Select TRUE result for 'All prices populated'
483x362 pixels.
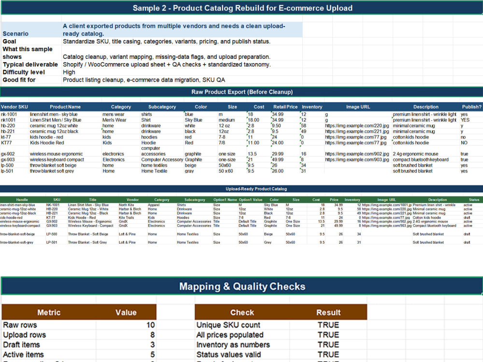(x=328, y=335)
